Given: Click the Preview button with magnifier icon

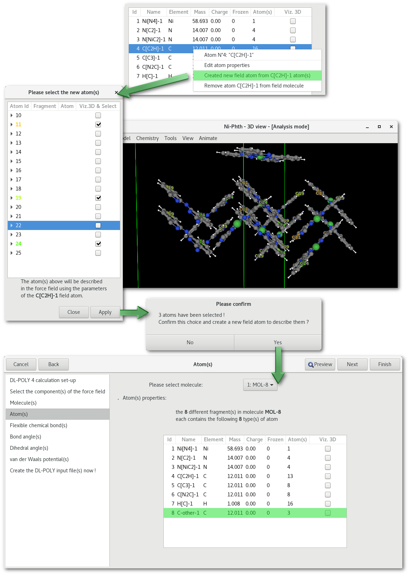Looking at the screenshot, I should pyautogui.click(x=320, y=364).
